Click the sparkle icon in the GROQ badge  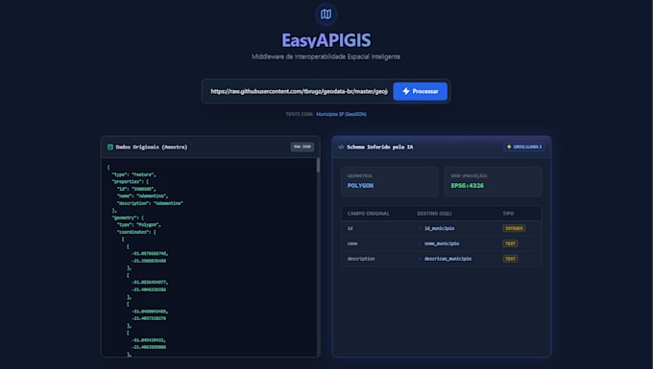tap(509, 147)
